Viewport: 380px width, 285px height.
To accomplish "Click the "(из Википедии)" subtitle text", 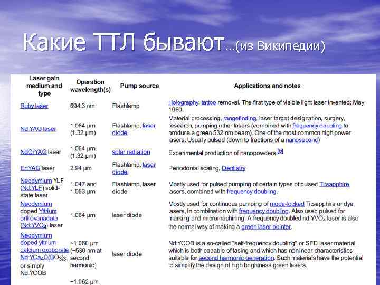I will click(280, 46).
